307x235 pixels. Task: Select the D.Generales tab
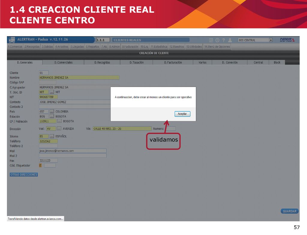coord(25,62)
